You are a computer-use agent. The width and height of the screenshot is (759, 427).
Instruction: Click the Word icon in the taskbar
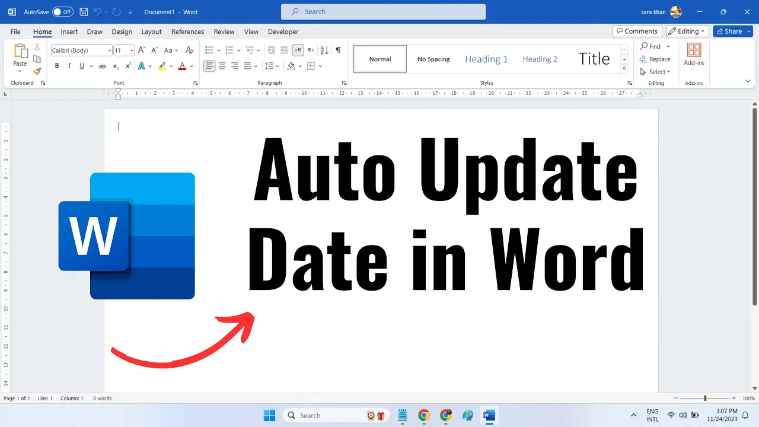point(489,415)
